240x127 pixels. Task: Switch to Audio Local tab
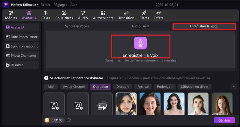click(140, 26)
